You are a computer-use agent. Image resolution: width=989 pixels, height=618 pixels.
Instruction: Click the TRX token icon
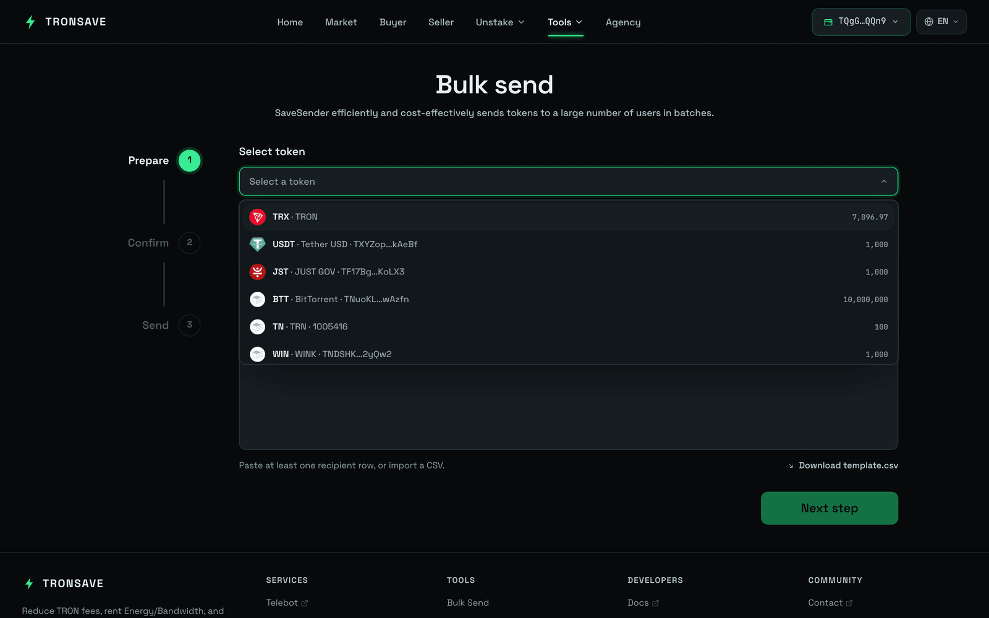[x=257, y=217]
